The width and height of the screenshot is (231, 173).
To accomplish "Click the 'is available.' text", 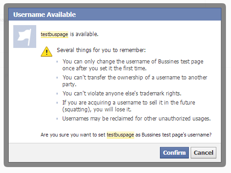I will click(x=84, y=34).
